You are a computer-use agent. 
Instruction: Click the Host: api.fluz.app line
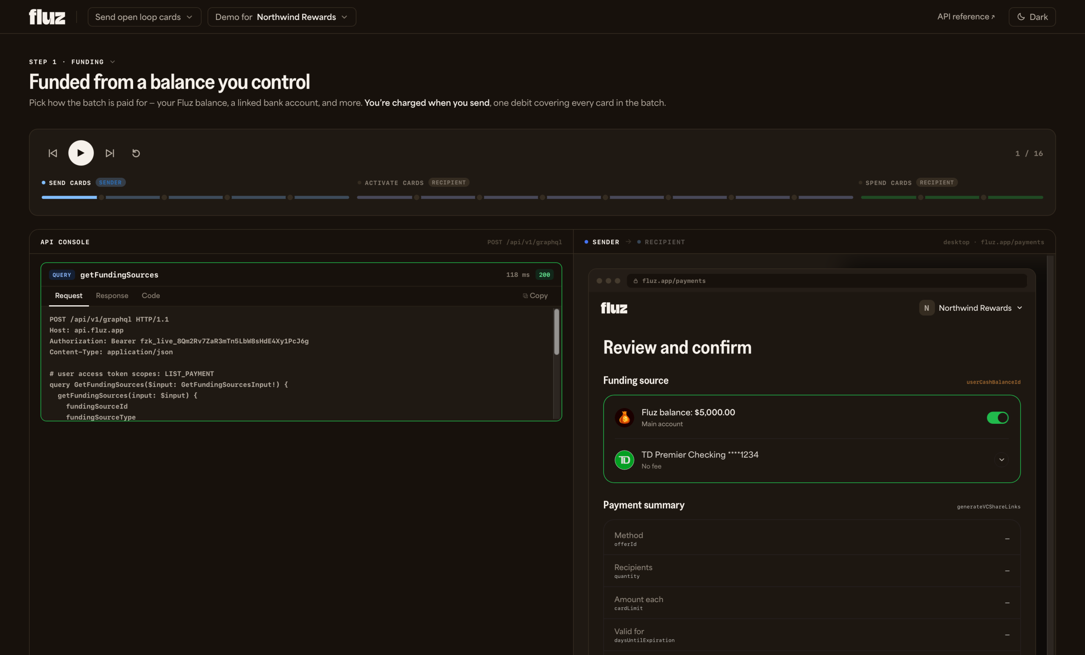tap(86, 330)
